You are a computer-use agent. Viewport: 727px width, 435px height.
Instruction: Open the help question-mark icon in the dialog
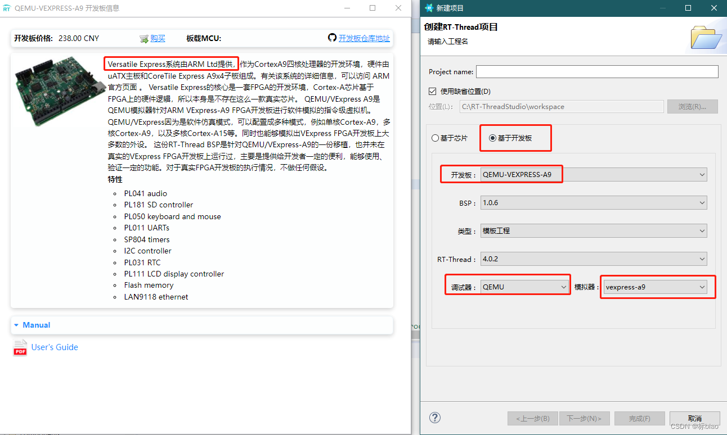(434, 418)
